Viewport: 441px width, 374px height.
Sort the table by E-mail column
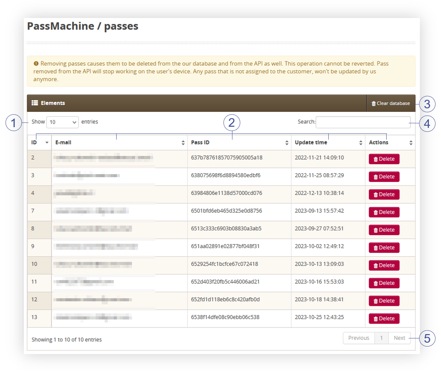pos(119,142)
